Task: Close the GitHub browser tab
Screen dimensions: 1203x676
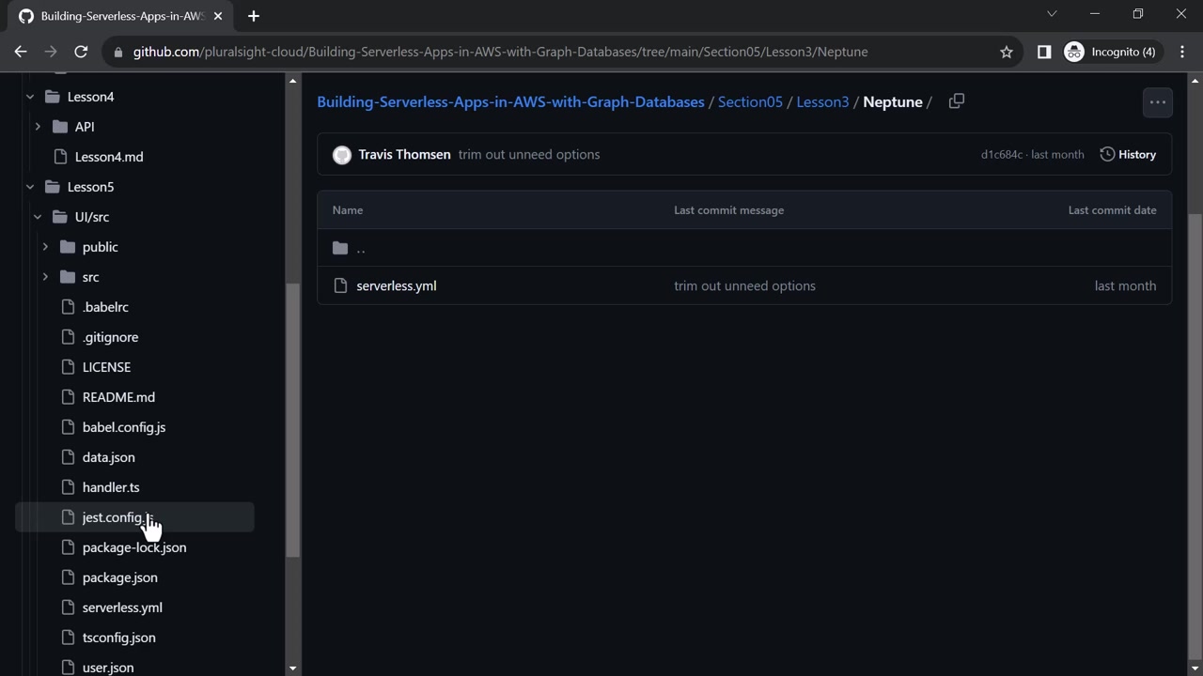Action: click(x=218, y=16)
